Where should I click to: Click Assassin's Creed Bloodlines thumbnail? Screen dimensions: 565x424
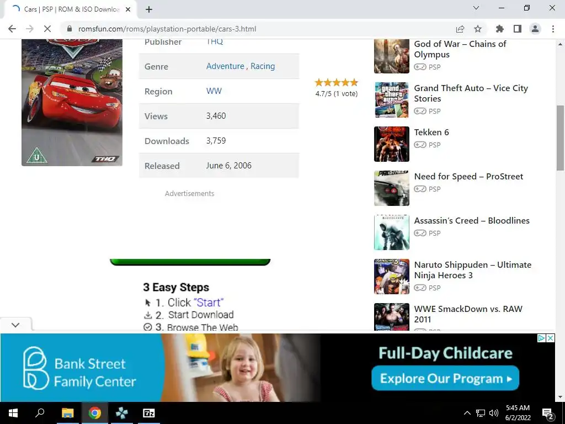pyautogui.click(x=392, y=232)
